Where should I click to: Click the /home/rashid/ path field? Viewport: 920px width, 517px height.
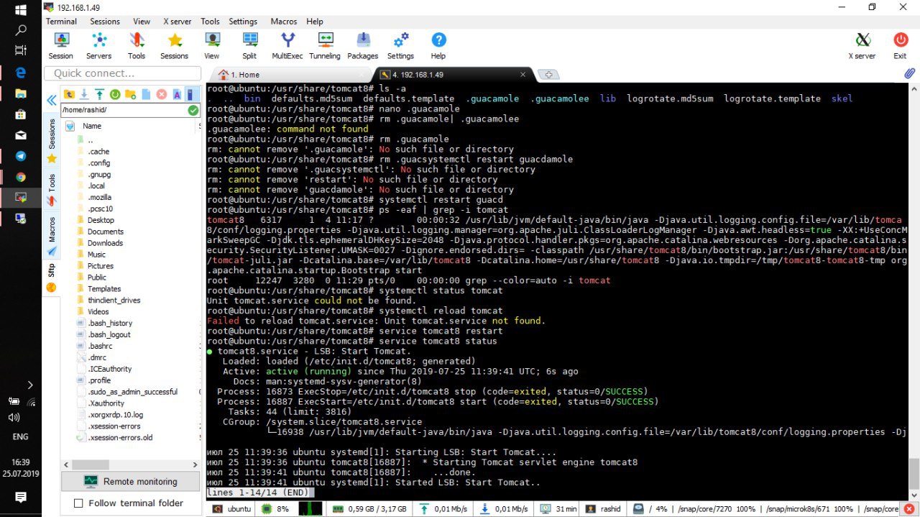click(124, 110)
